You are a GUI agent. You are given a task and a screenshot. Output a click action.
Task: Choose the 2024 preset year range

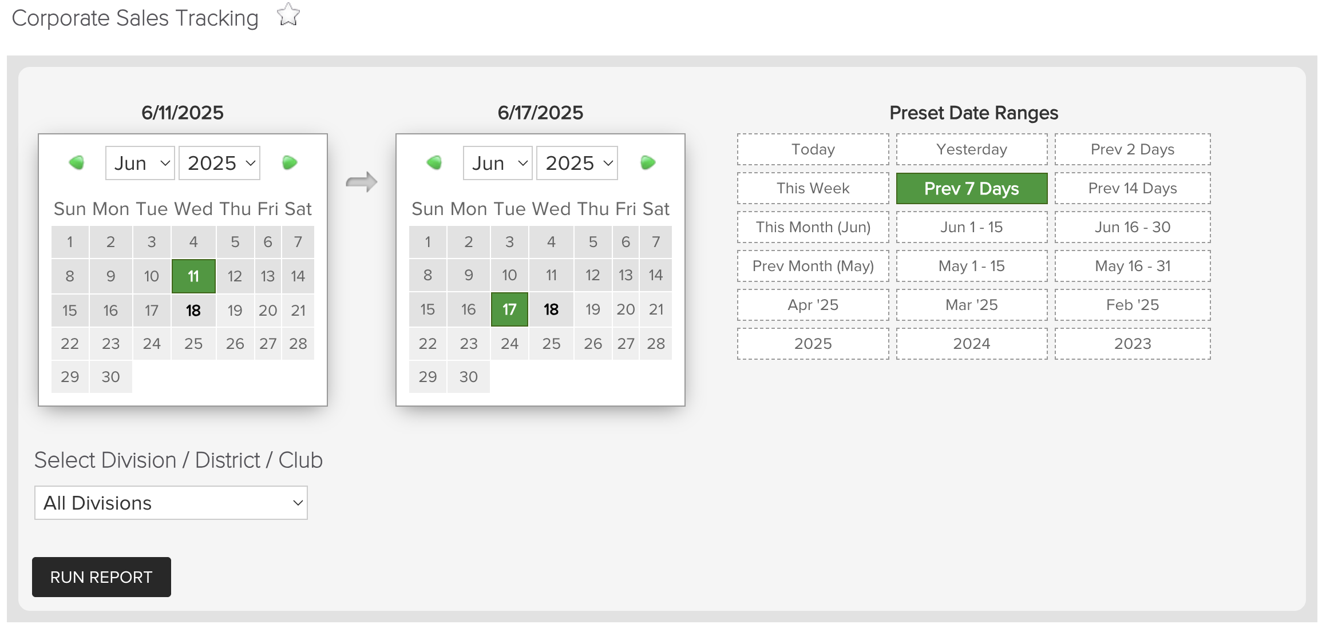tap(972, 344)
